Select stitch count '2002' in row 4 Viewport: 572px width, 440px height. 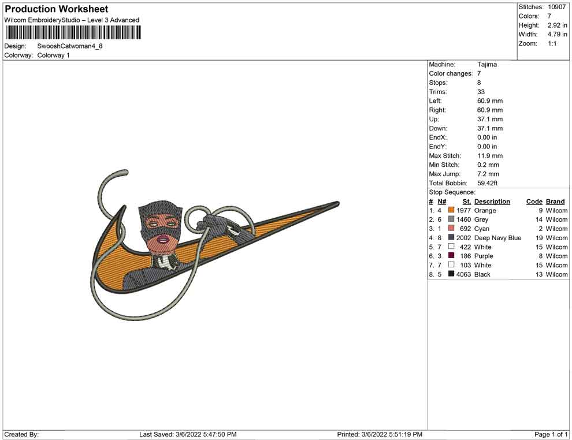click(x=463, y=238)
